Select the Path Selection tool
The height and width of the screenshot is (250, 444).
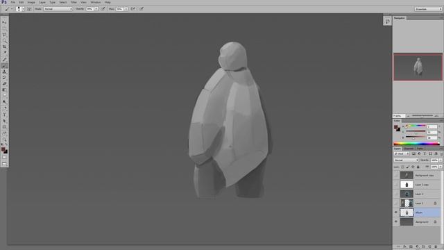(4, 121)
